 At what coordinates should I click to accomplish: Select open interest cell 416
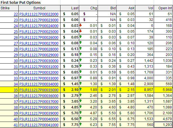click(163, 20)
